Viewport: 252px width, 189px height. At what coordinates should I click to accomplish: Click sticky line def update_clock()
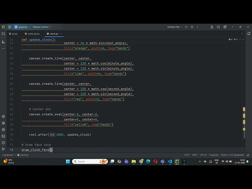click(39, 40)
